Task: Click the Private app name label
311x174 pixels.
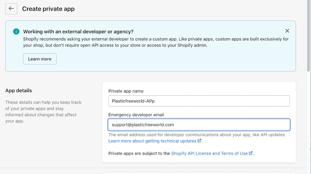Action: (x=126, y=91)
